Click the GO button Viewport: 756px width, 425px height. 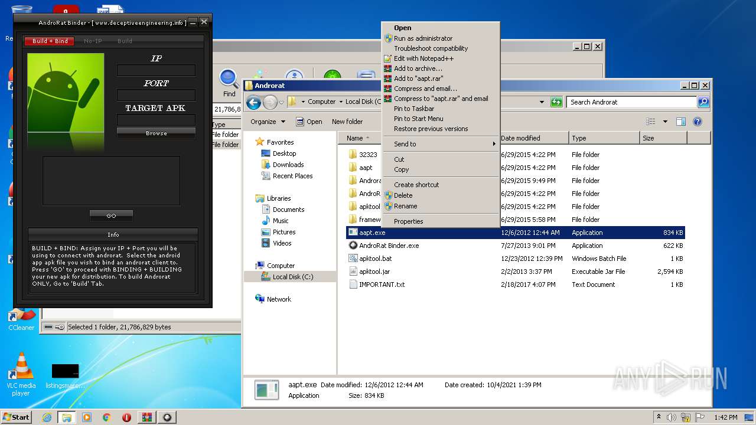tap(111, 216)
